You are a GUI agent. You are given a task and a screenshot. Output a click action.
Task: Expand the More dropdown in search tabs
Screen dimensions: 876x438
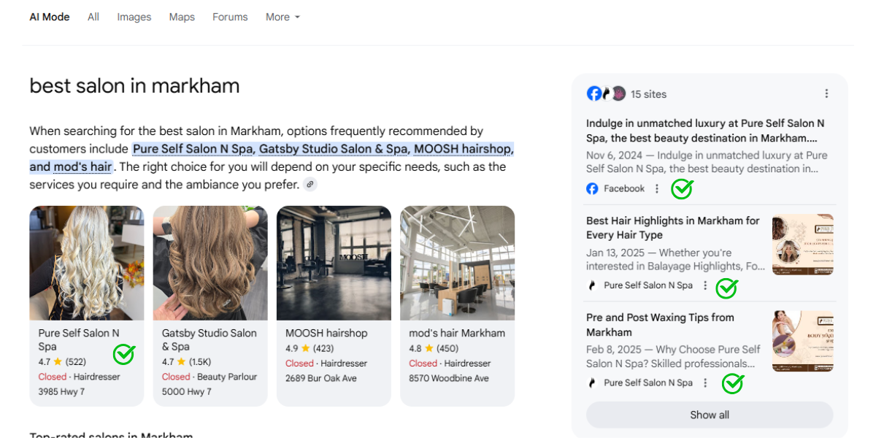[x=283, y=17]
